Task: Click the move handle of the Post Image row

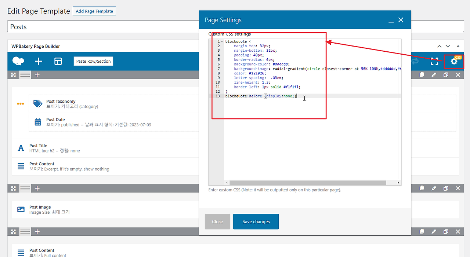Action: pos(14,188)
